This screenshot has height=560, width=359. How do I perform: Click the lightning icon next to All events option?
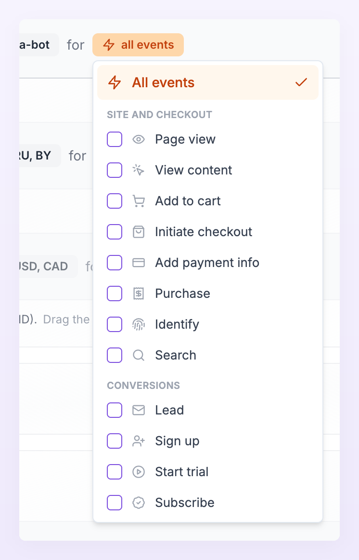(x=115, y=82)
